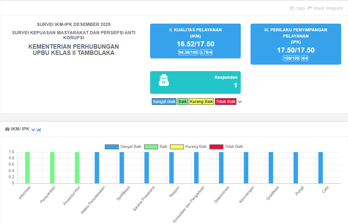Click the II. Kualitas Pelayanan IKM panel

(x=195, y=41)
